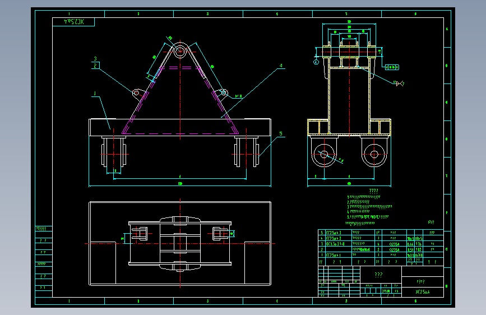Click the apex pivot hole of the triangular frame
The height and width of the screenshot is (315, 486).
(180, 52)
